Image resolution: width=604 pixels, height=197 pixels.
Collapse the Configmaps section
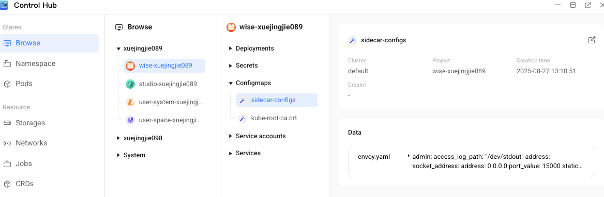tap(230, 83)
